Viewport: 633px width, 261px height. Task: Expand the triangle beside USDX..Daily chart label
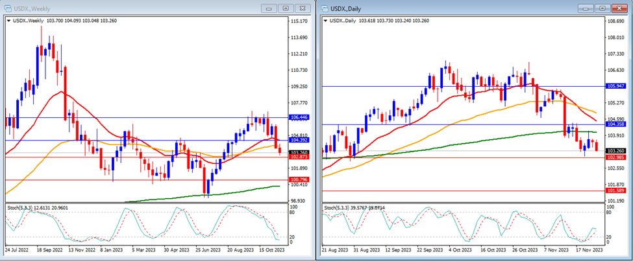[326, 21]
